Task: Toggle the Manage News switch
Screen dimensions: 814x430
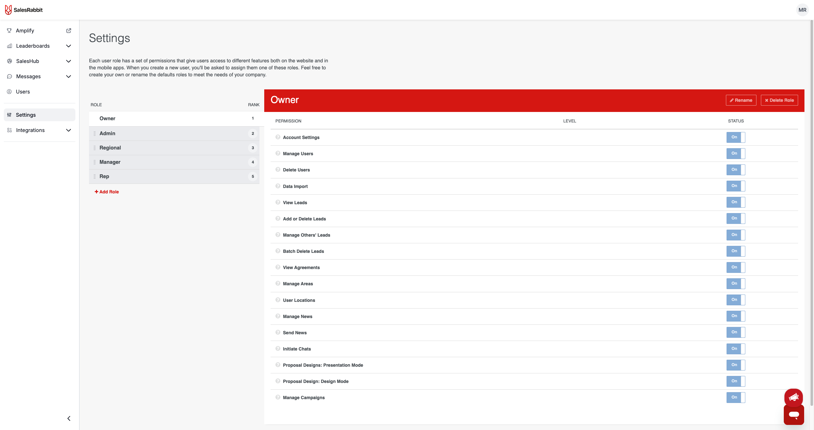Action: (736, 316)
